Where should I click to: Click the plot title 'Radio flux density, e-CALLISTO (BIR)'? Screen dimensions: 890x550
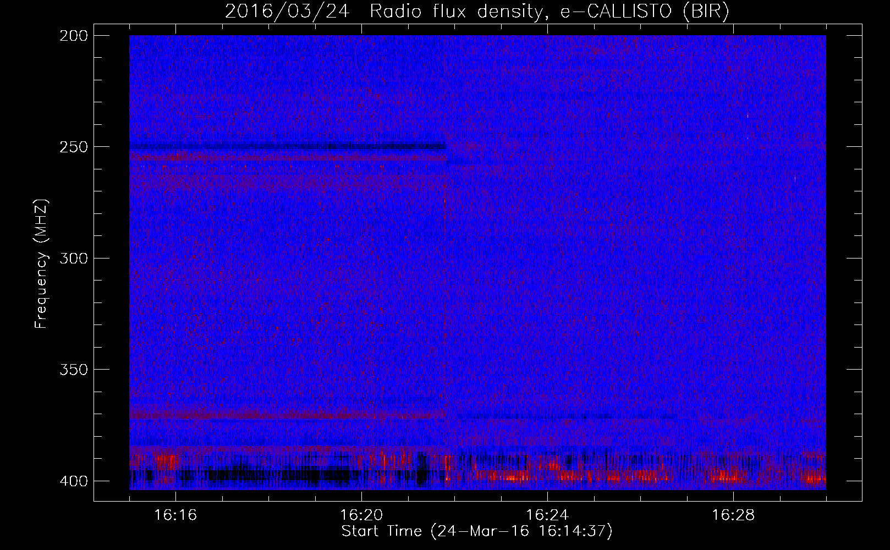[549, 12]
